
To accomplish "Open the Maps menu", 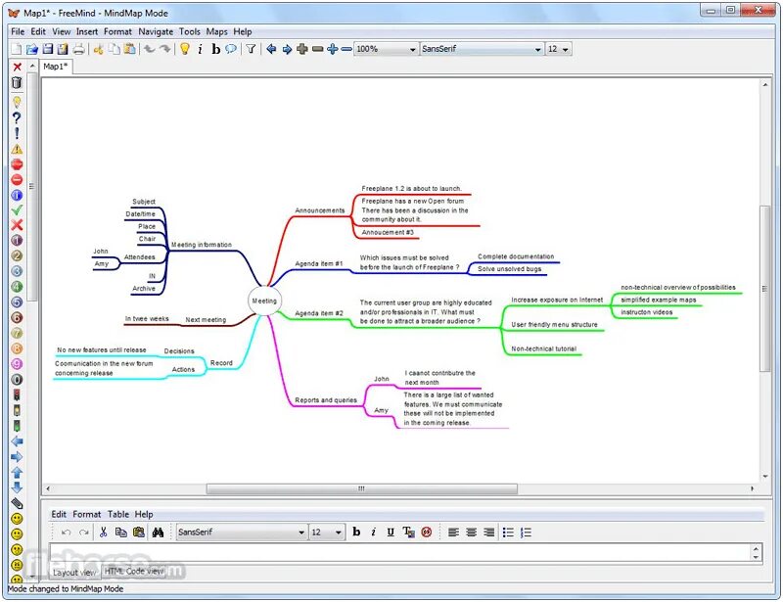I will coord(216,31).
